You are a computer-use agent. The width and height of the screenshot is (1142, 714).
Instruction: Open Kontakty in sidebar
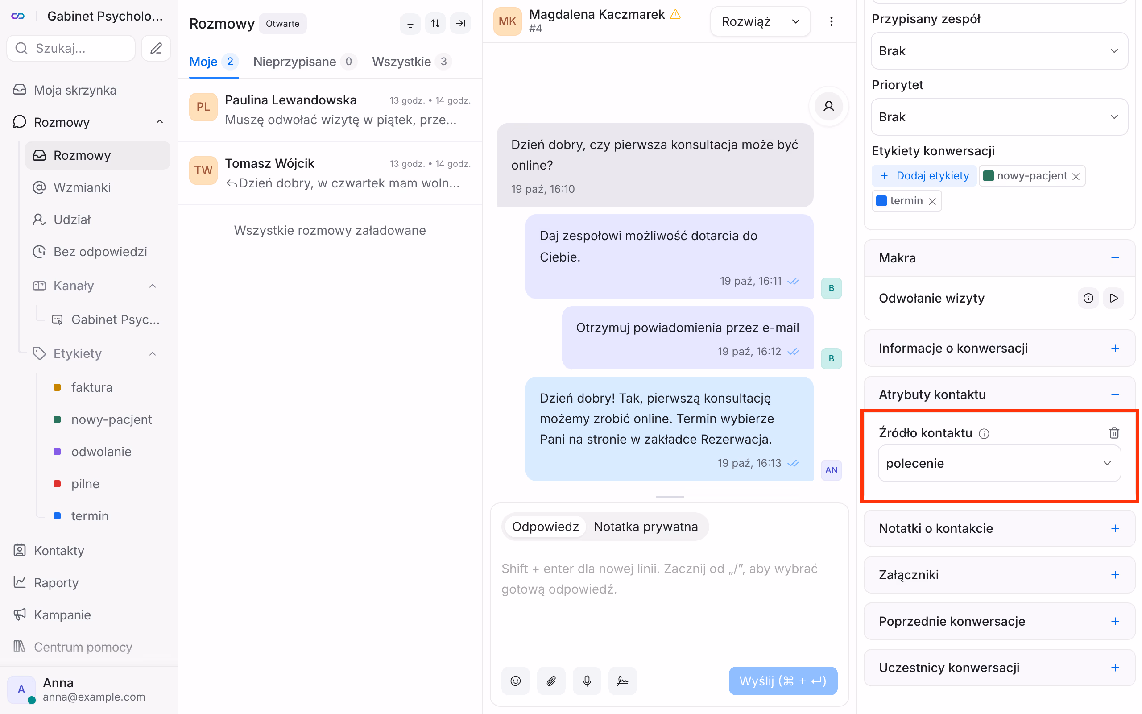coord(58,551)
